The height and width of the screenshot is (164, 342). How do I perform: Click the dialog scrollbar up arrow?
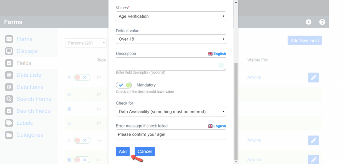click(x=236, y=2)
